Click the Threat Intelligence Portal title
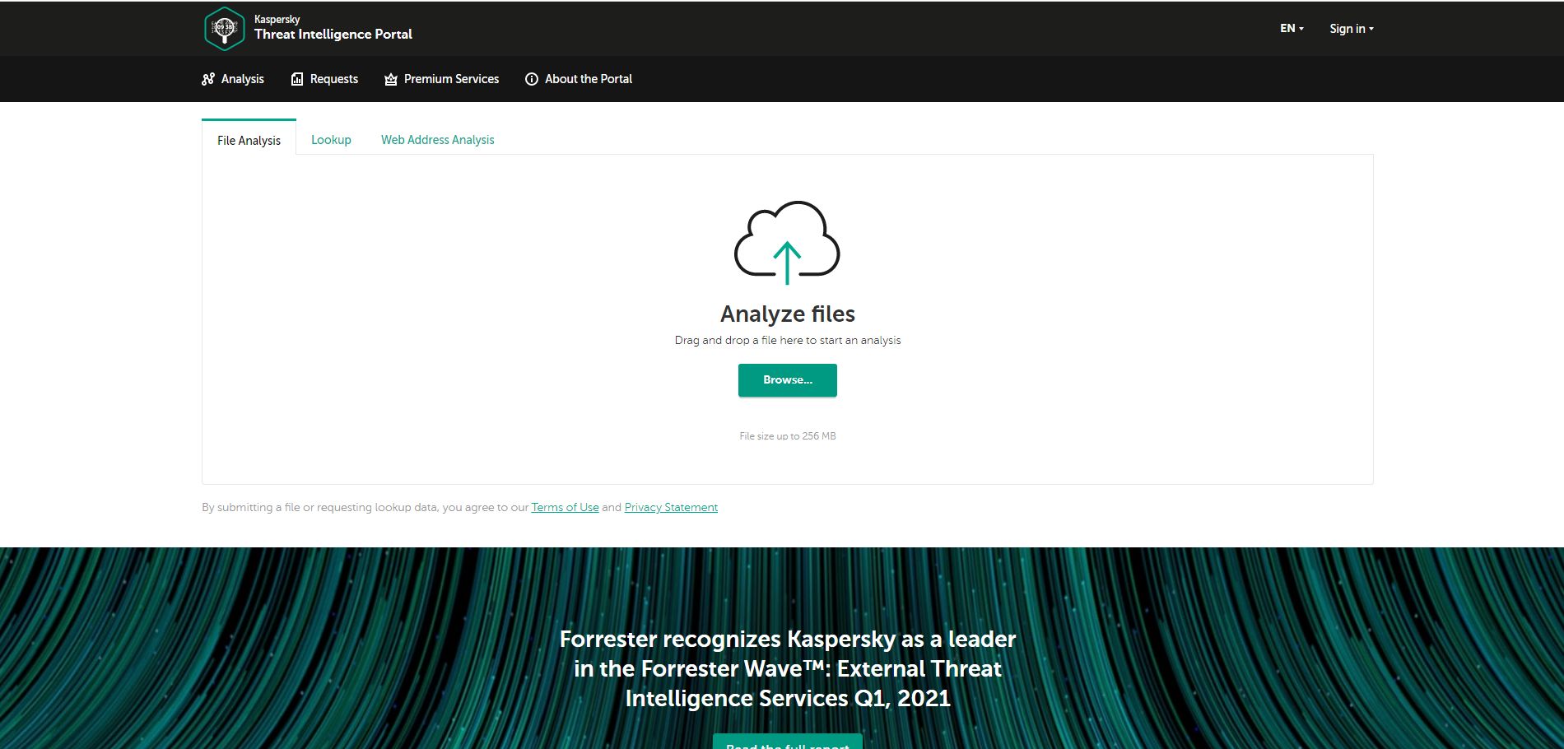This screenshot has width=1564, height=749. [x=333, y=34]
